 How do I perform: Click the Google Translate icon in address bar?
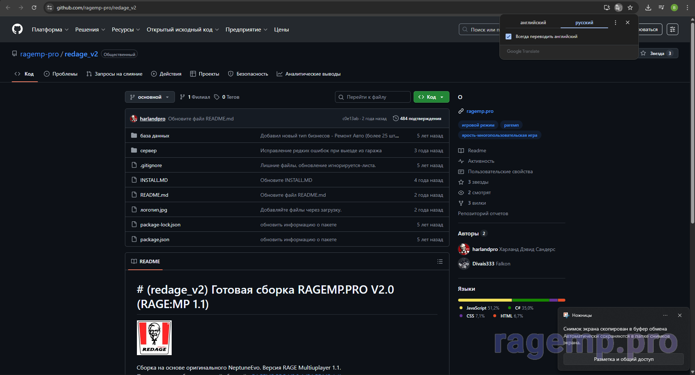619,8
